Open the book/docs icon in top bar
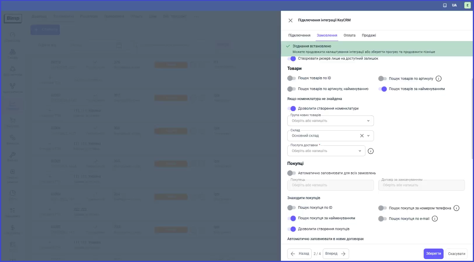This screenshot has height=262, width=474. [445, 5]
